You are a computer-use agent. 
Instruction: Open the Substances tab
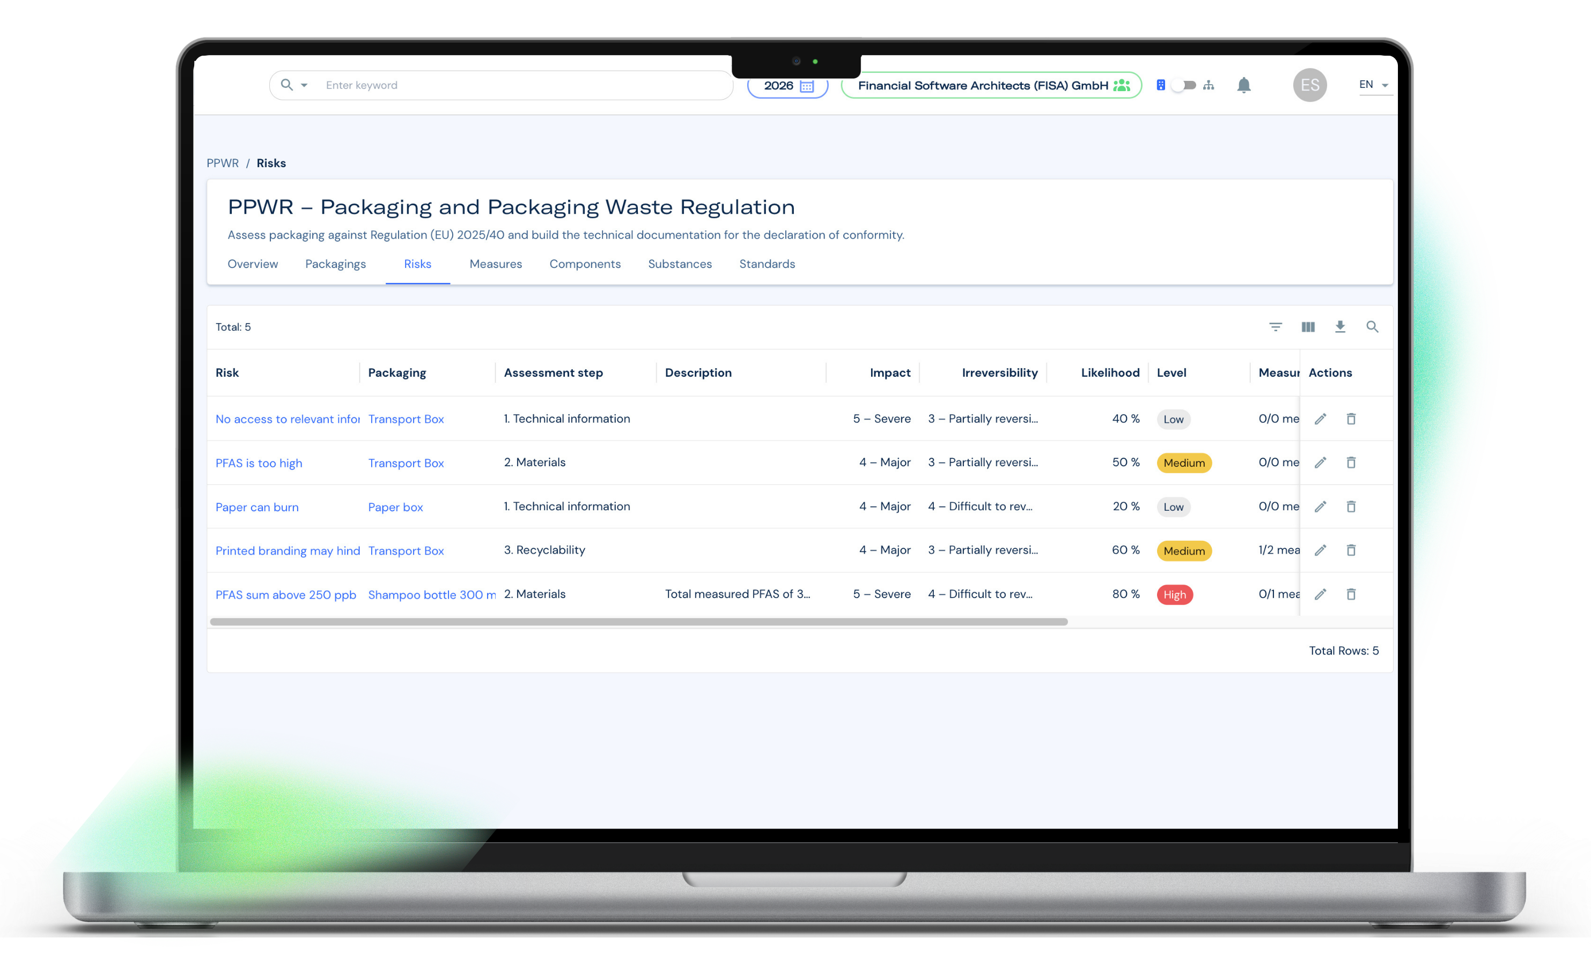[680, 264]
